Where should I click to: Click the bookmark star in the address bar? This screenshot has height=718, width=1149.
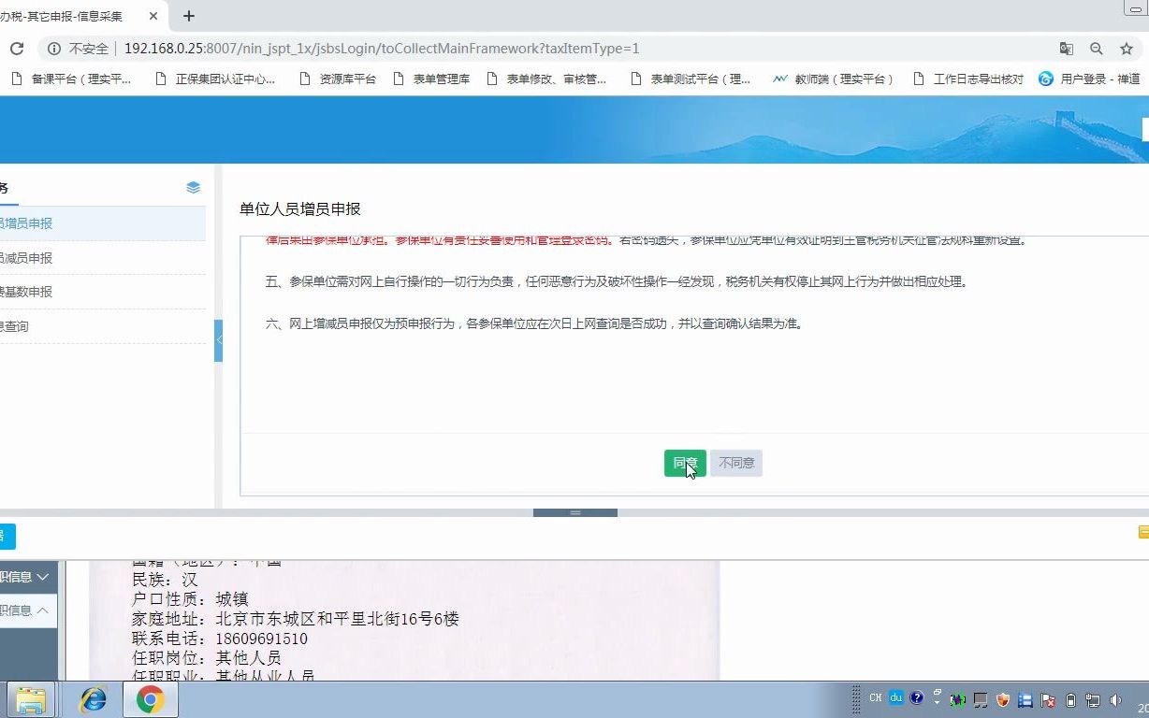[1127, 48]
